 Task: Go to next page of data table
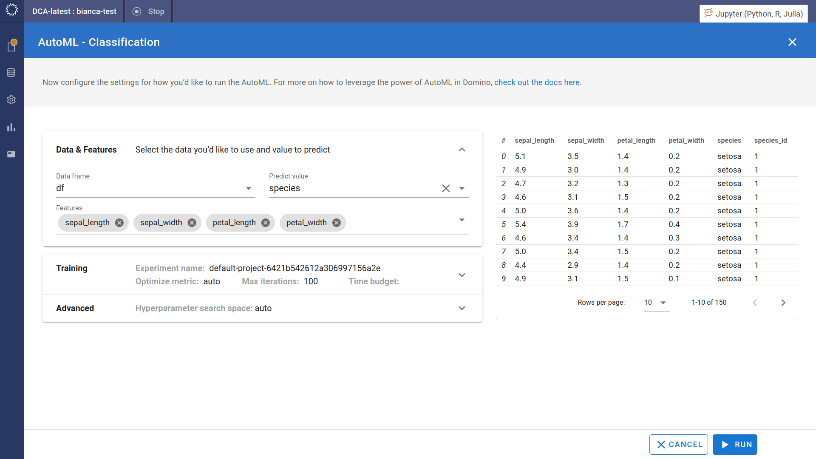pos(783,303)
